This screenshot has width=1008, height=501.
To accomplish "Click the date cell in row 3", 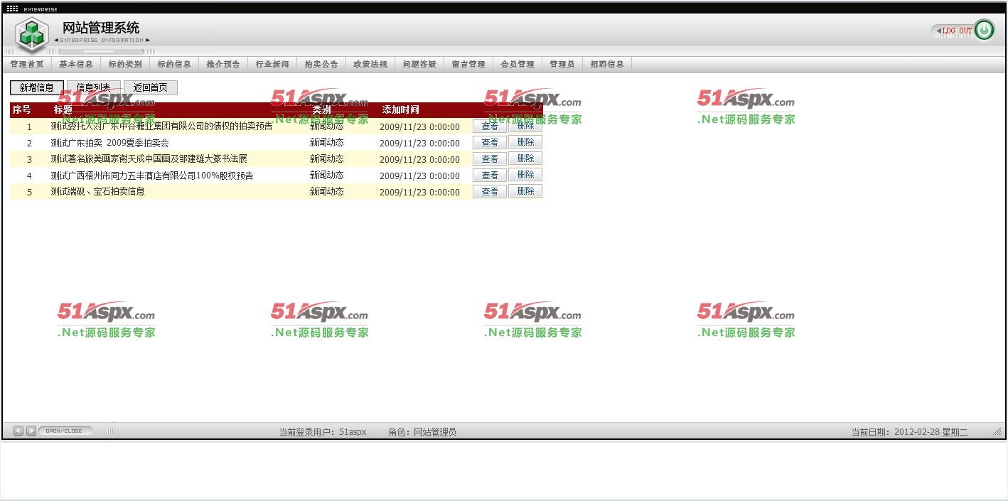I will click(x=419, y=159).
